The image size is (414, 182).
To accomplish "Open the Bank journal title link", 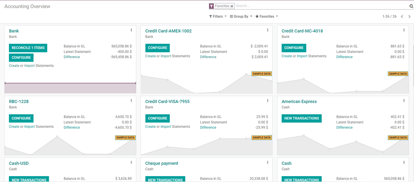I will coord(14,31).
